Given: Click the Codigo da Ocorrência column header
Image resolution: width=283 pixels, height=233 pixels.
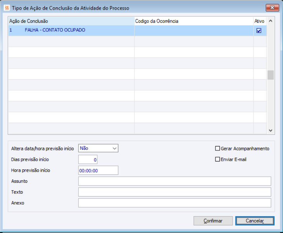Looking at the screenshot, I should (194, 21).
